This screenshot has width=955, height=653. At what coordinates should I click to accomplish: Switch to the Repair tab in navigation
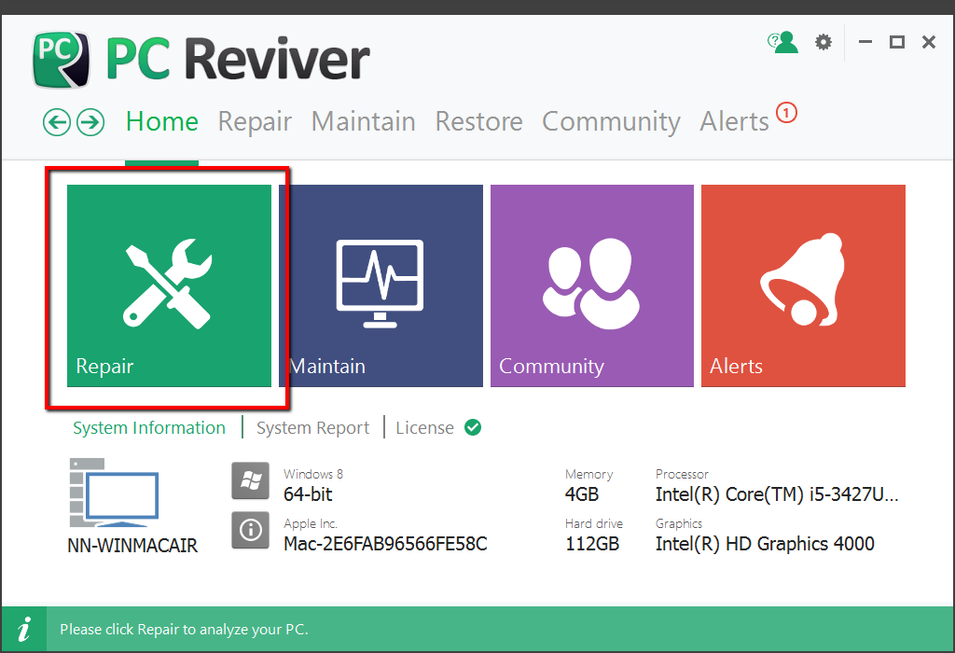255,122
